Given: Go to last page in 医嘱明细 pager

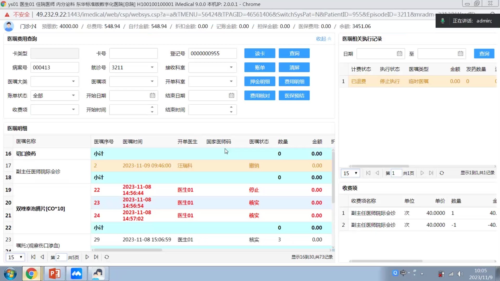Looking at the screenshot, I should [x=96, y=257].
